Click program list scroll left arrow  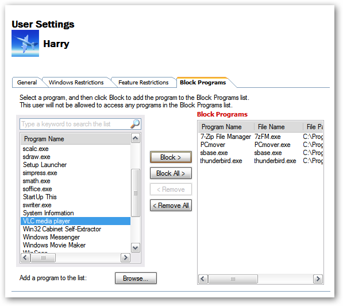[x=25, y=257]
